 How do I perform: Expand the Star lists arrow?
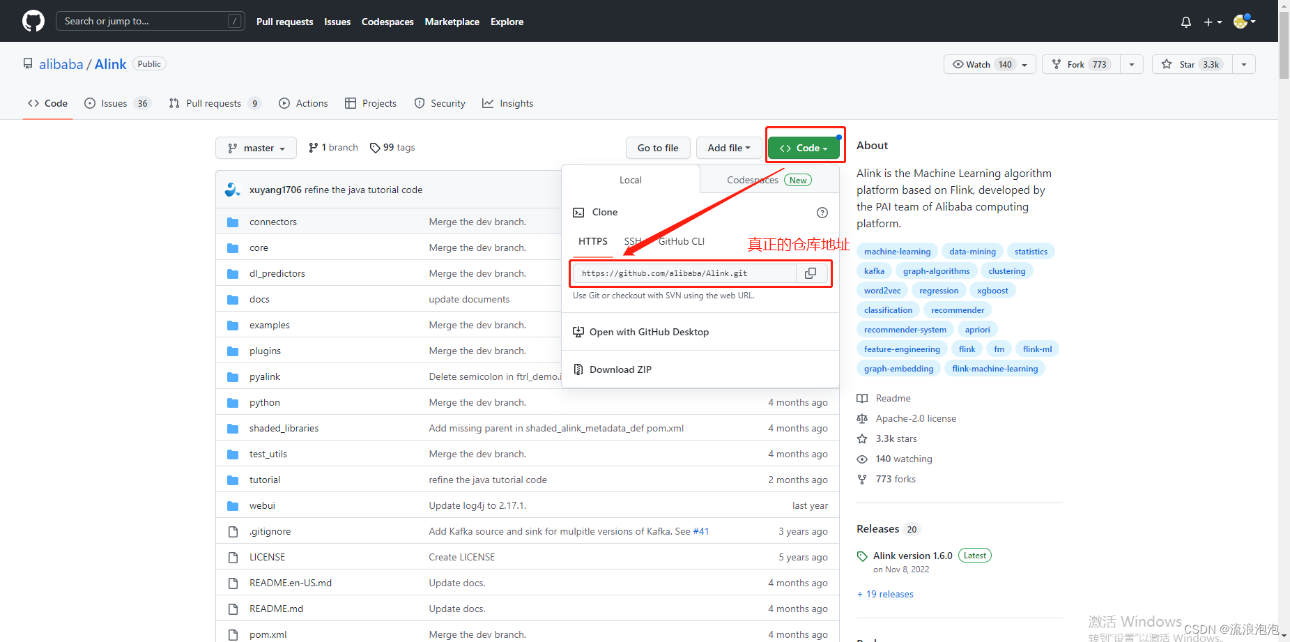coord(1244,64)
